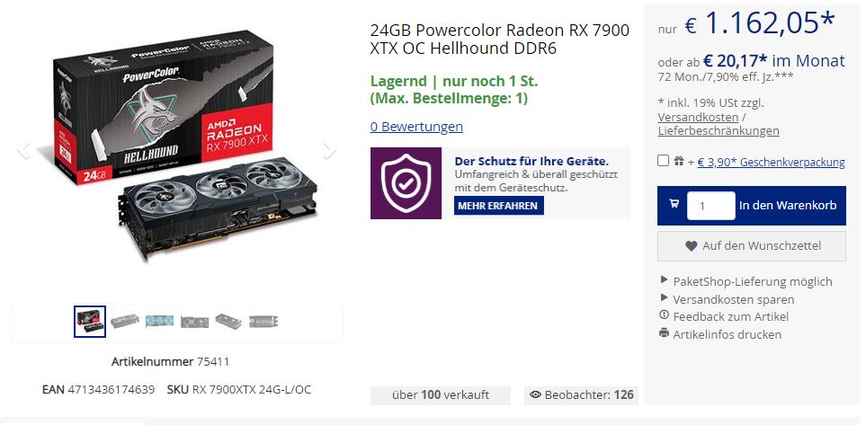Viewport: 866px width, 425px height.
Task: Click the shopping cart icon
Action: (674, 204)
